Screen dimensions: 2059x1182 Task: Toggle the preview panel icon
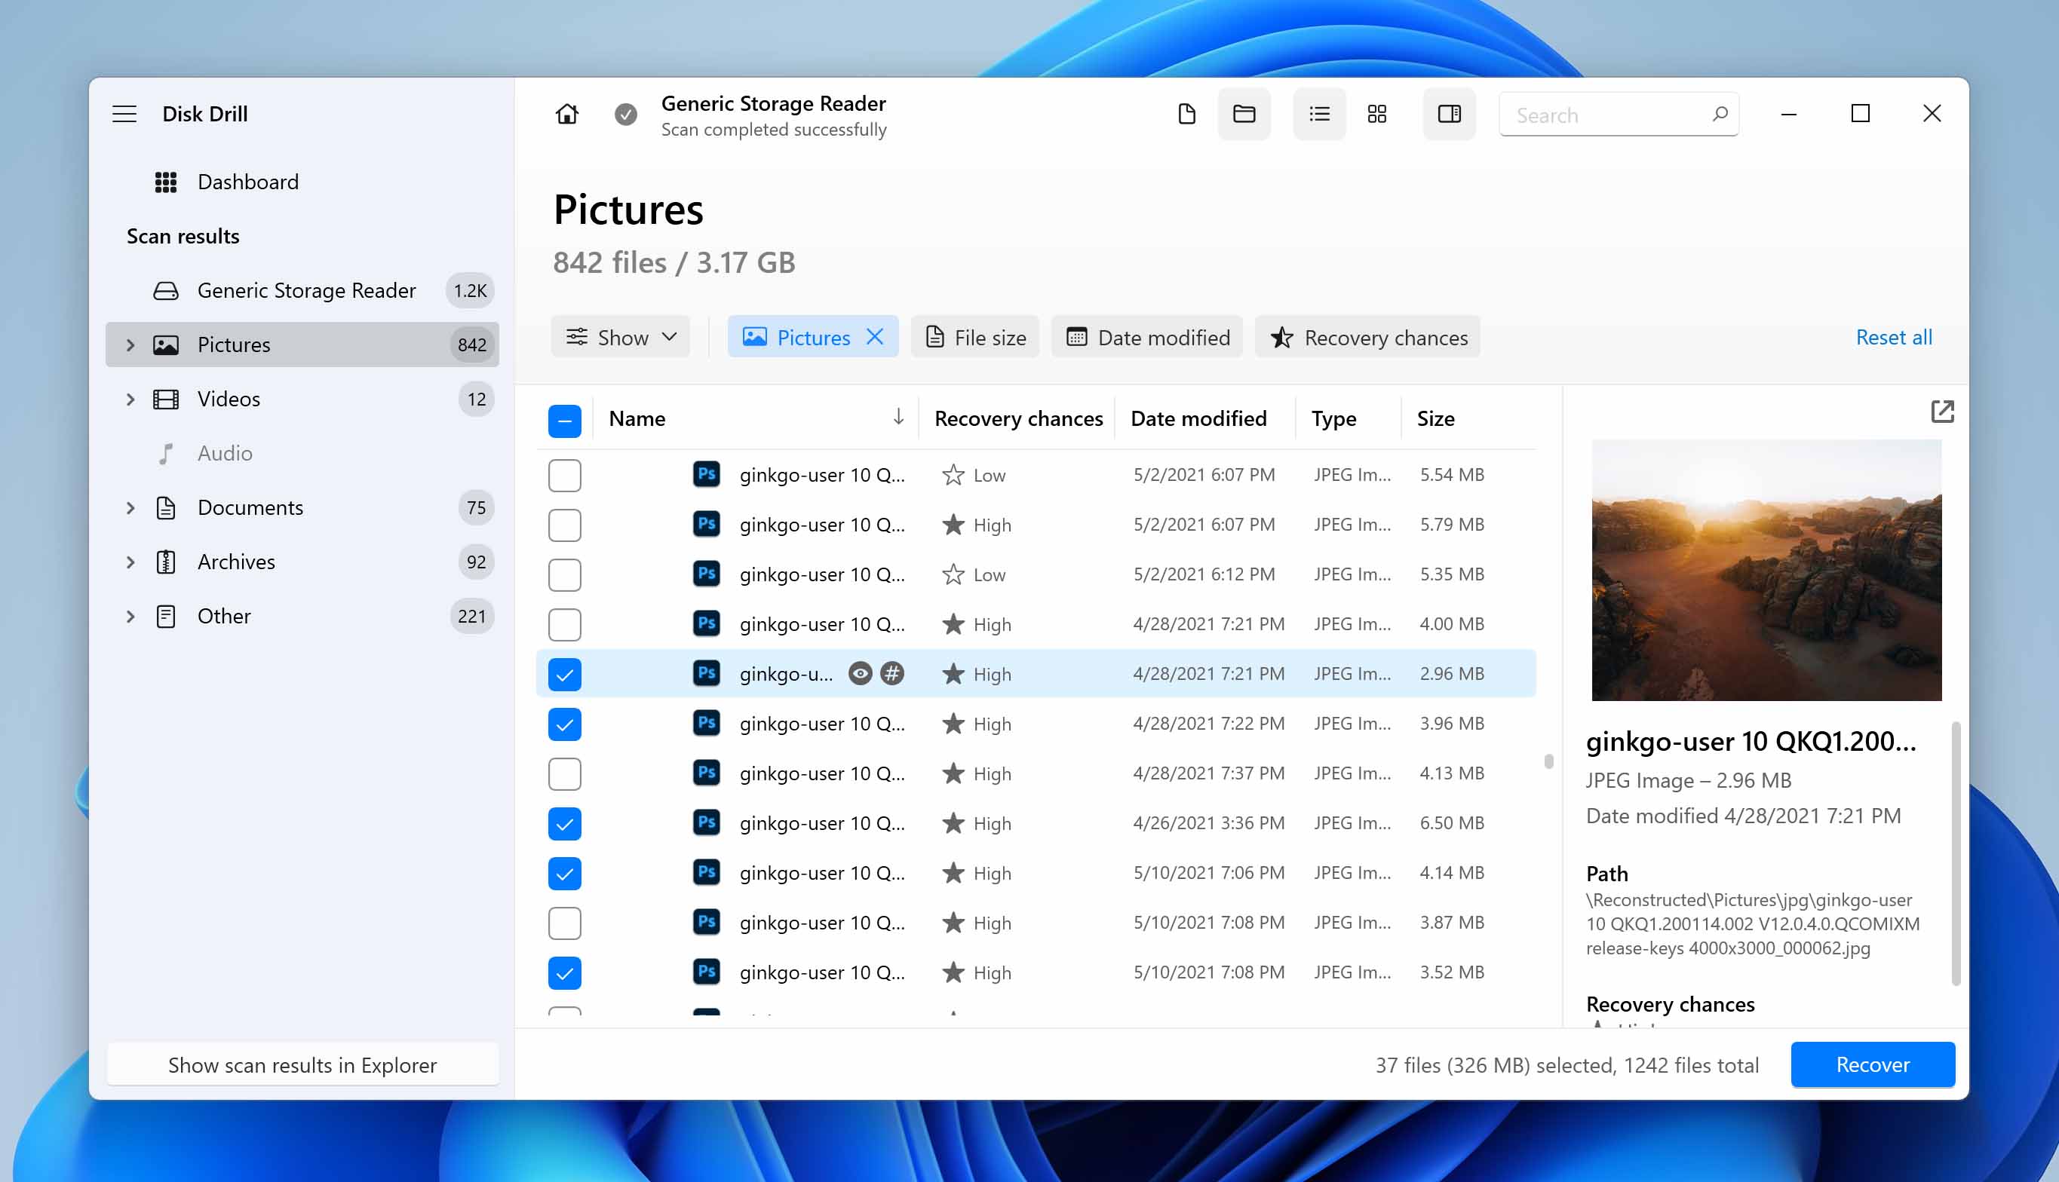pyautogui.click(x=1449, y=114)
